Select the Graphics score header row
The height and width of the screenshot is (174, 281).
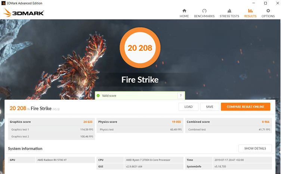click(51, 122)
